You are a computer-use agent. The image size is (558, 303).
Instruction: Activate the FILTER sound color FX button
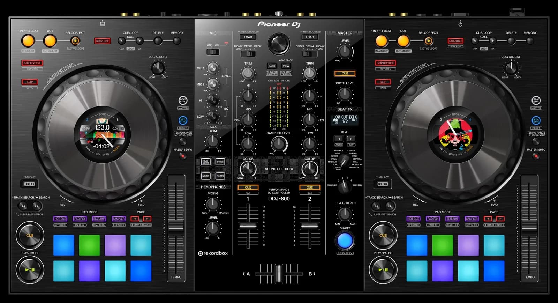point(220,176)
